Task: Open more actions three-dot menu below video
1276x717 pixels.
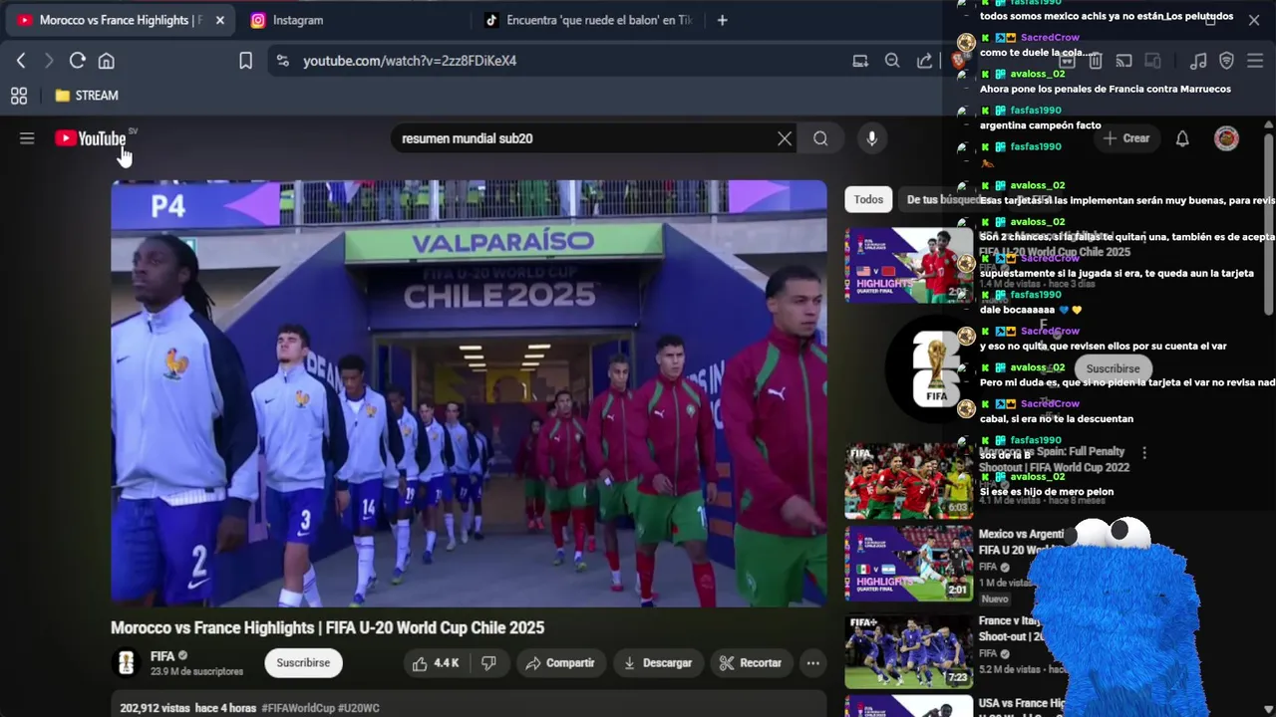Action: [813, 663]
